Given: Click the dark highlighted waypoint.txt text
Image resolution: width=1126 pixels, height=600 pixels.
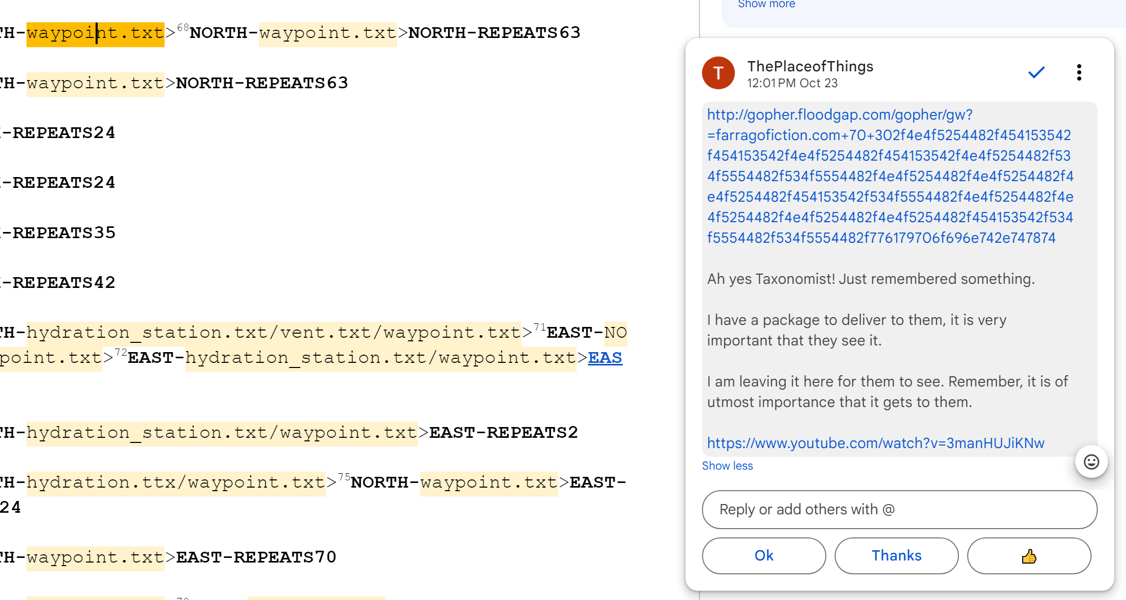Looking at the screenshot, I should click(96, 34).
